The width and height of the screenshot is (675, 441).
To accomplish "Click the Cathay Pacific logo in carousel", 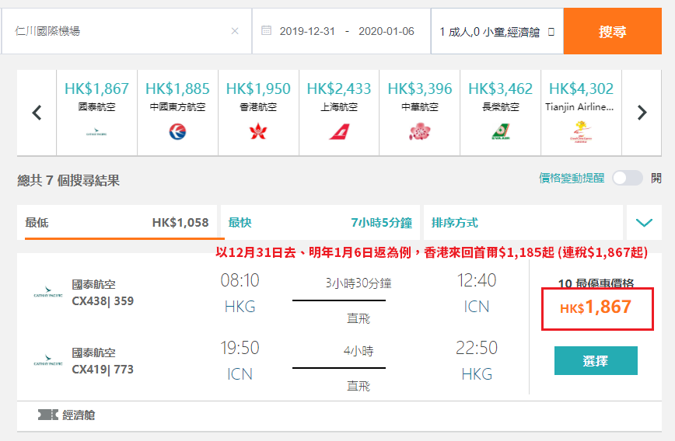I will [96, 131].
